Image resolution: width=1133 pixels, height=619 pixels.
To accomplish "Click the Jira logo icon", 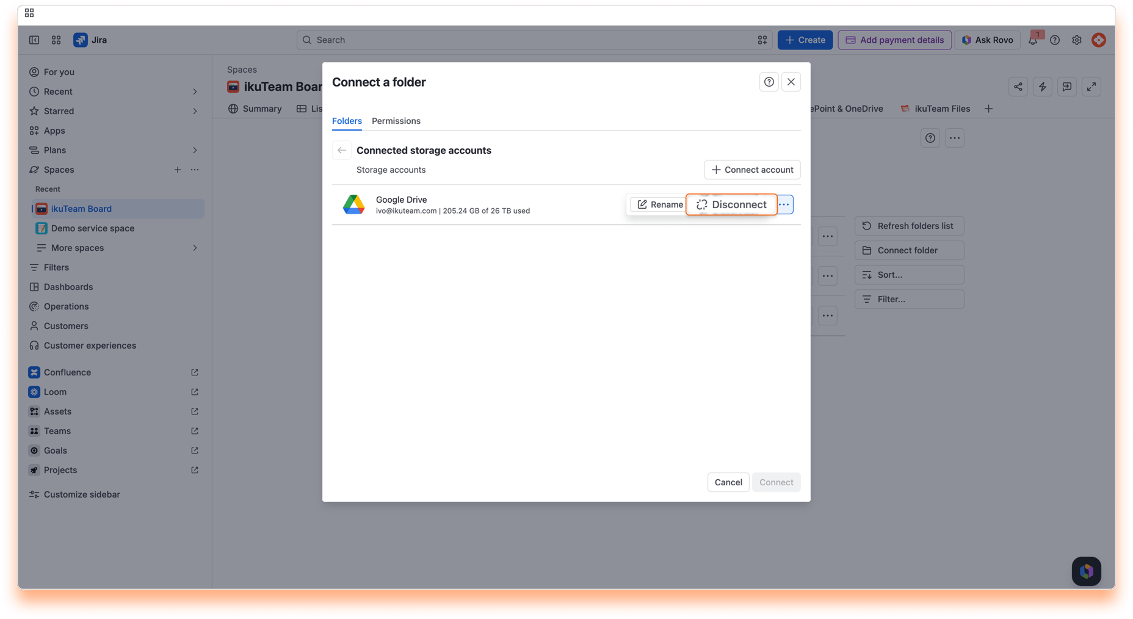I will point(80,40).
